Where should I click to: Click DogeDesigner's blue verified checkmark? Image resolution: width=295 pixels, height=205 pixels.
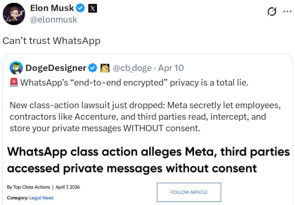point(93,68)
